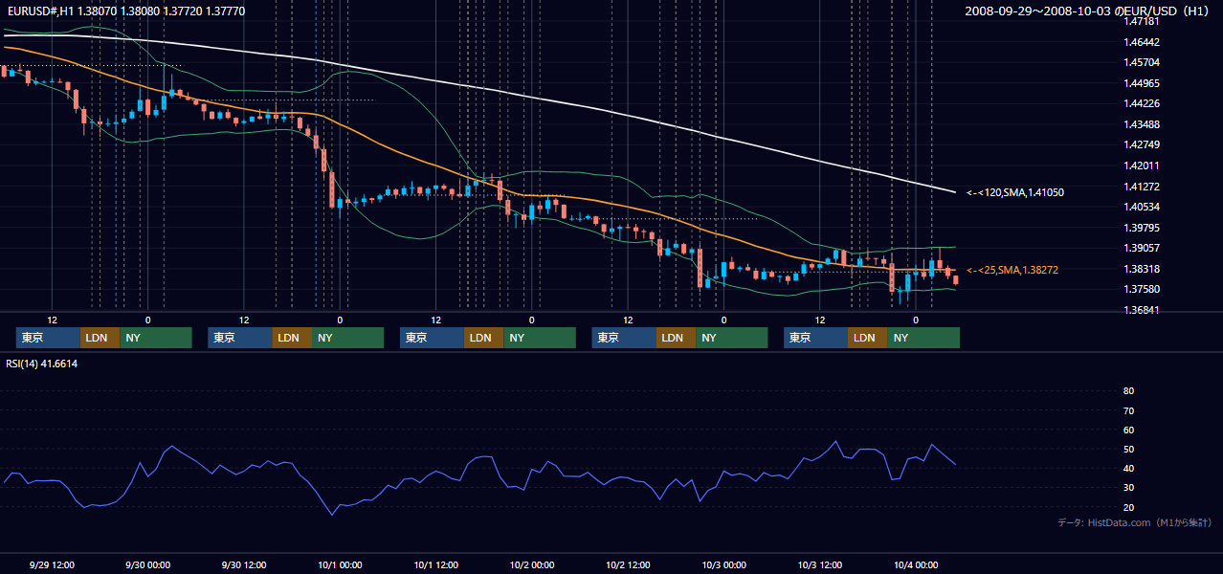Screen dimensions: 1223x574
Task: Click the 10/2 12:00 time label
Action: [628, 564]
